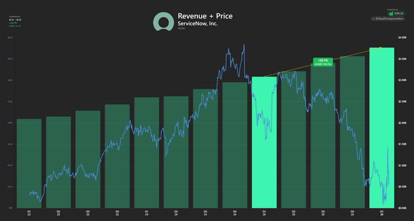Viewport: 414px width, 221px height.
Task: Click the $240 price axis label
Action: (10, 37)
